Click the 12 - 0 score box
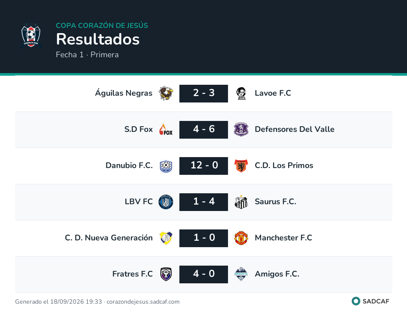Screen dimensions: 407x321 [x=204, y=166]
